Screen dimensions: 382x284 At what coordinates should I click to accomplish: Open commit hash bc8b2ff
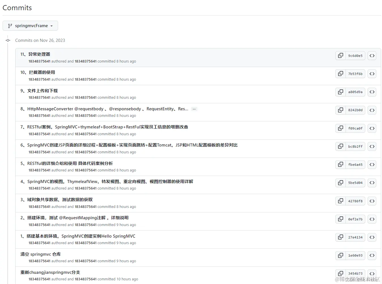[x=355, y=147]
